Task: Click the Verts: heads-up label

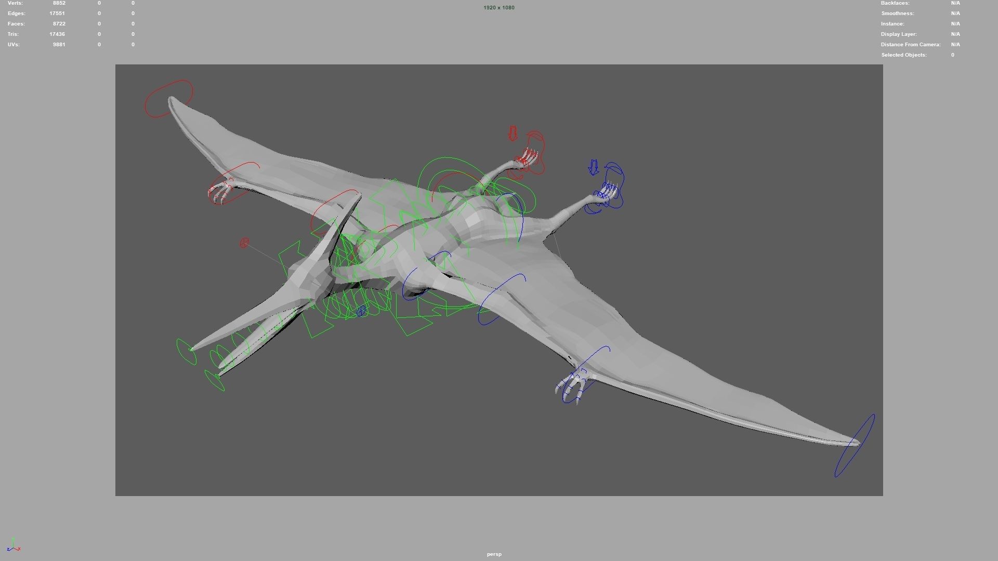Action: (15, 3)
